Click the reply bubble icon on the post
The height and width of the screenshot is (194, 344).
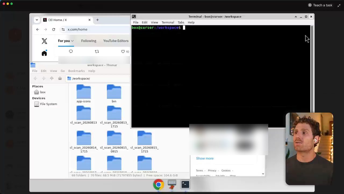(x=71, y=51)
